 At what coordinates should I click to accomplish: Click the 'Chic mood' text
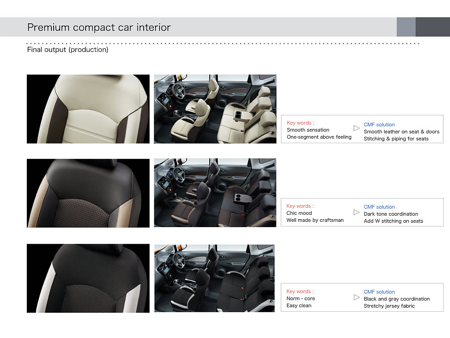click(299, 213)
